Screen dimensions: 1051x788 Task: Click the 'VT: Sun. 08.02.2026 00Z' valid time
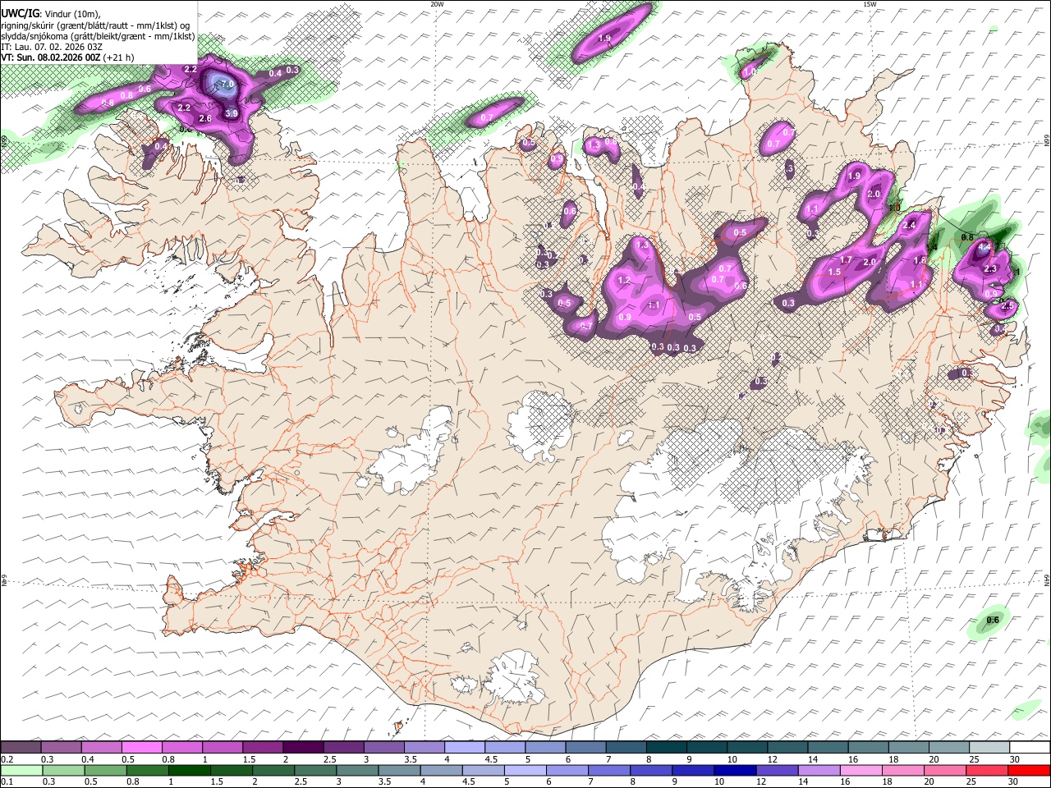(51, 57)
